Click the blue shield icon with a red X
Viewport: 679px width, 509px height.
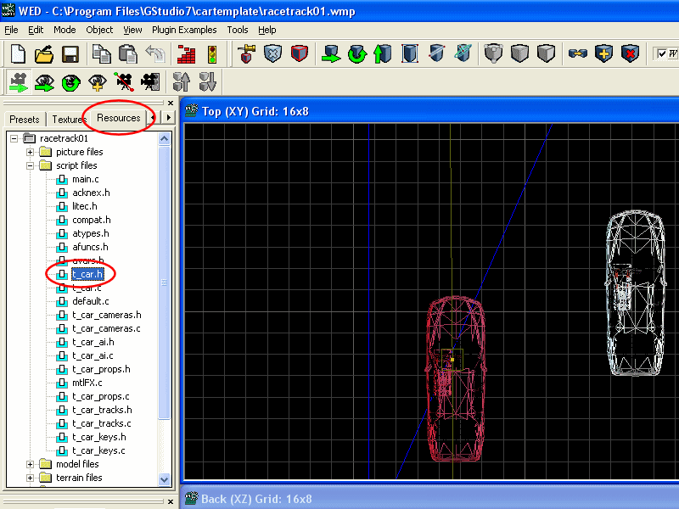point(630,54)
